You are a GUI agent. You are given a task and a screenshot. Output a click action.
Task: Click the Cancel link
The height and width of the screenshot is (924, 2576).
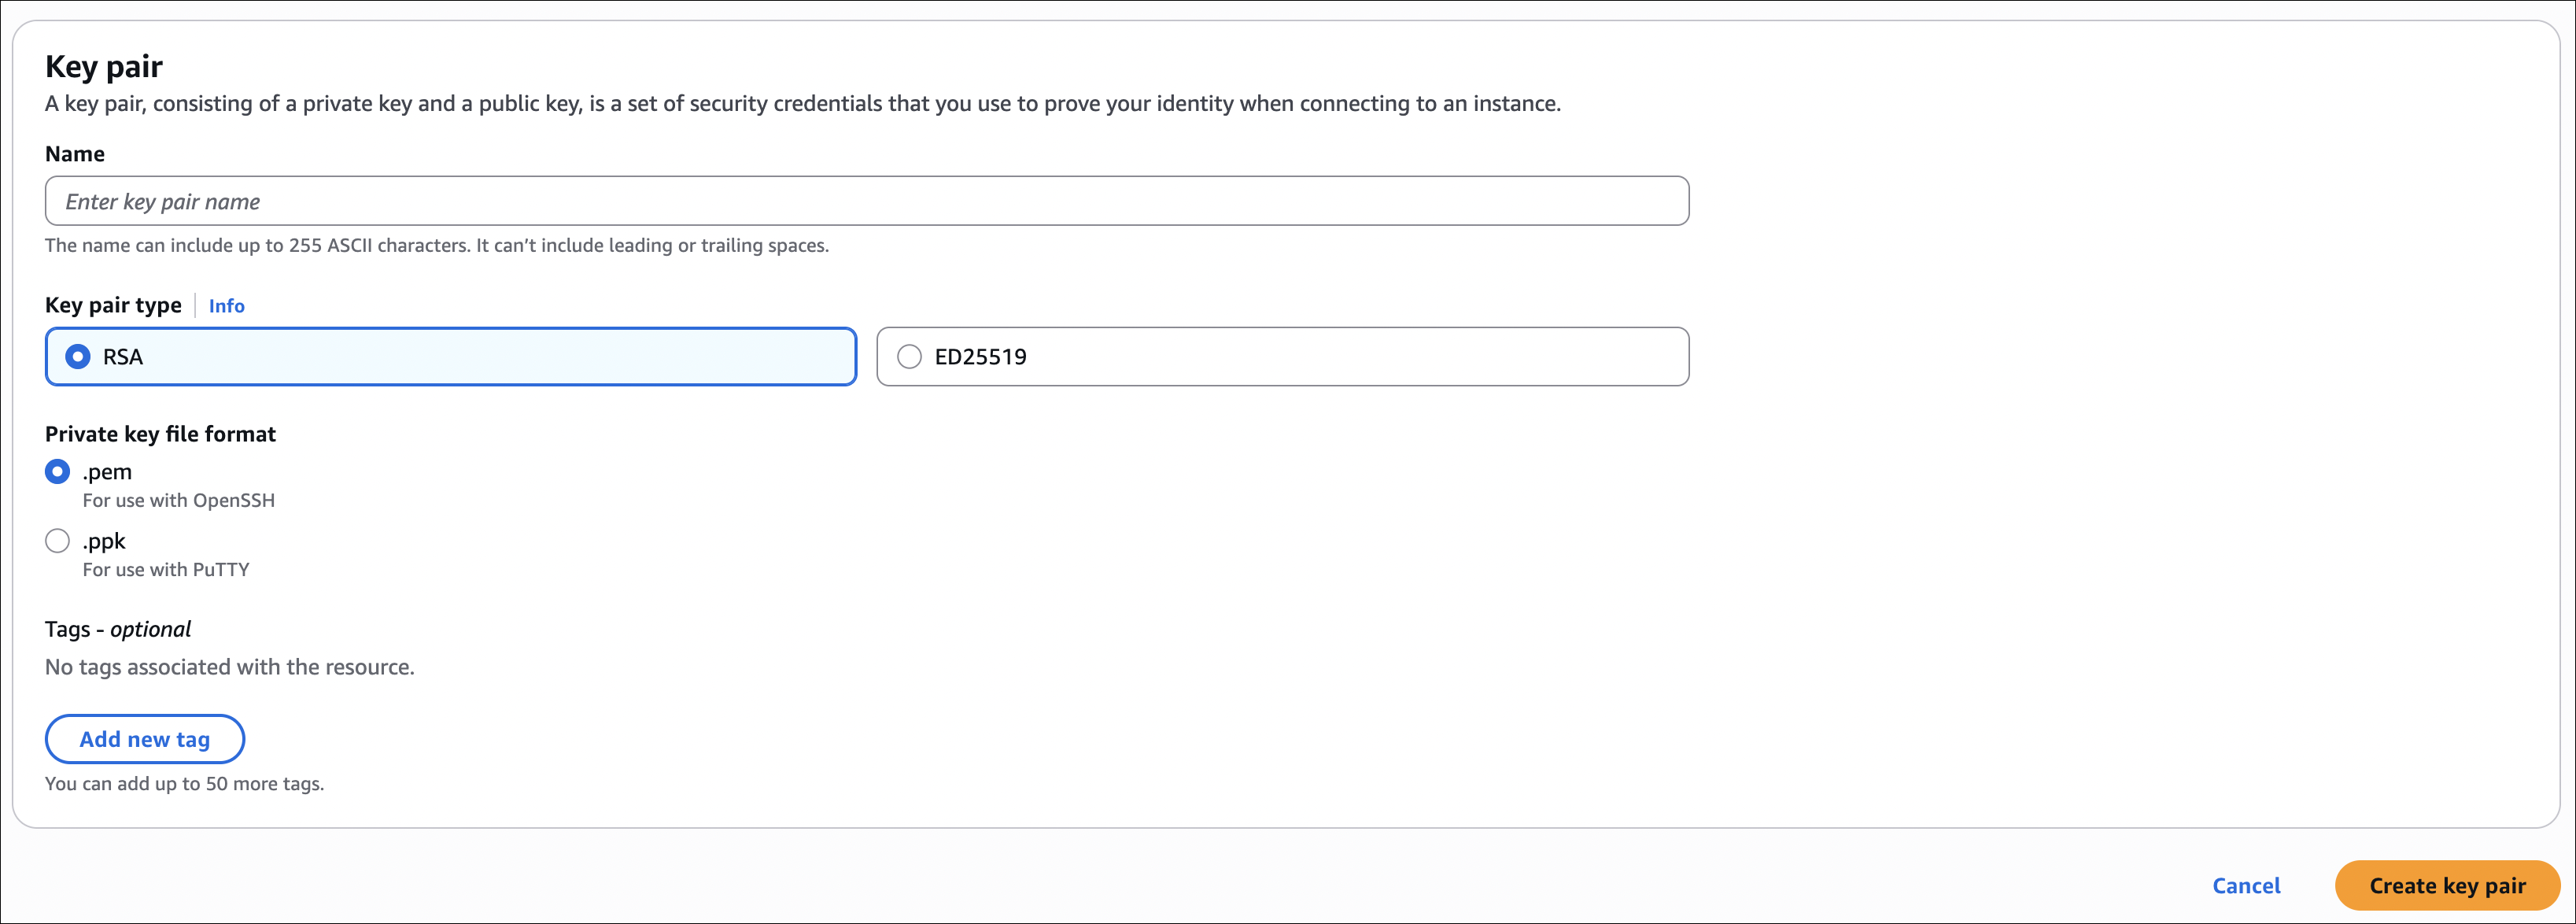coord(2245,886)
